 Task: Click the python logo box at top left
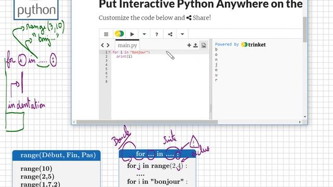36,10
